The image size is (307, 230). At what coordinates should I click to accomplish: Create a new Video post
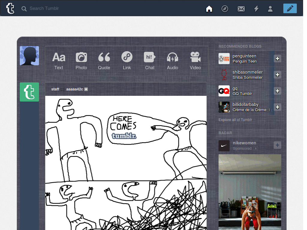(x=195, y=61)
